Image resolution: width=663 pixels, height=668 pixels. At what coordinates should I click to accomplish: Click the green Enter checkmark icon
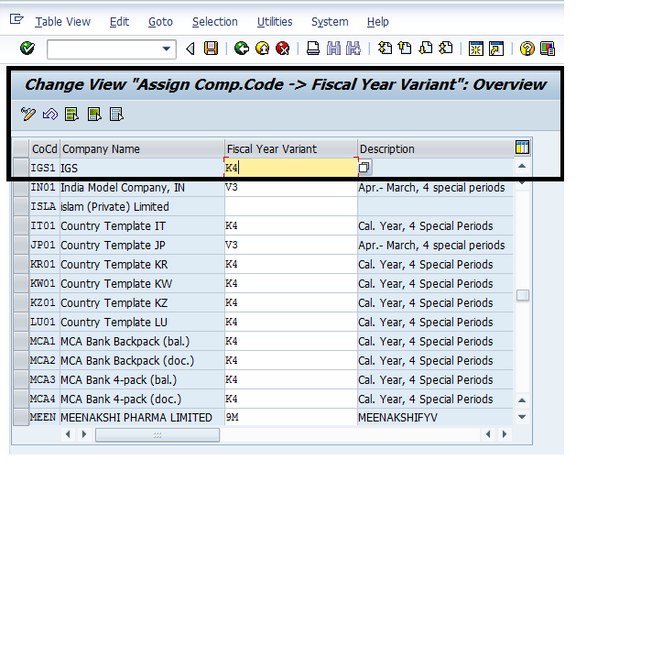(27, 49)
